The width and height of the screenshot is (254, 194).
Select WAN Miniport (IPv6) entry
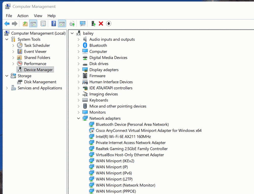114,173
